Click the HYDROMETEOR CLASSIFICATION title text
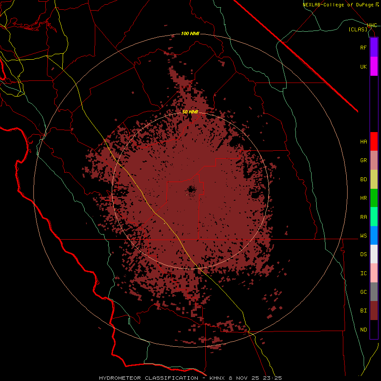 click(149, 378)
